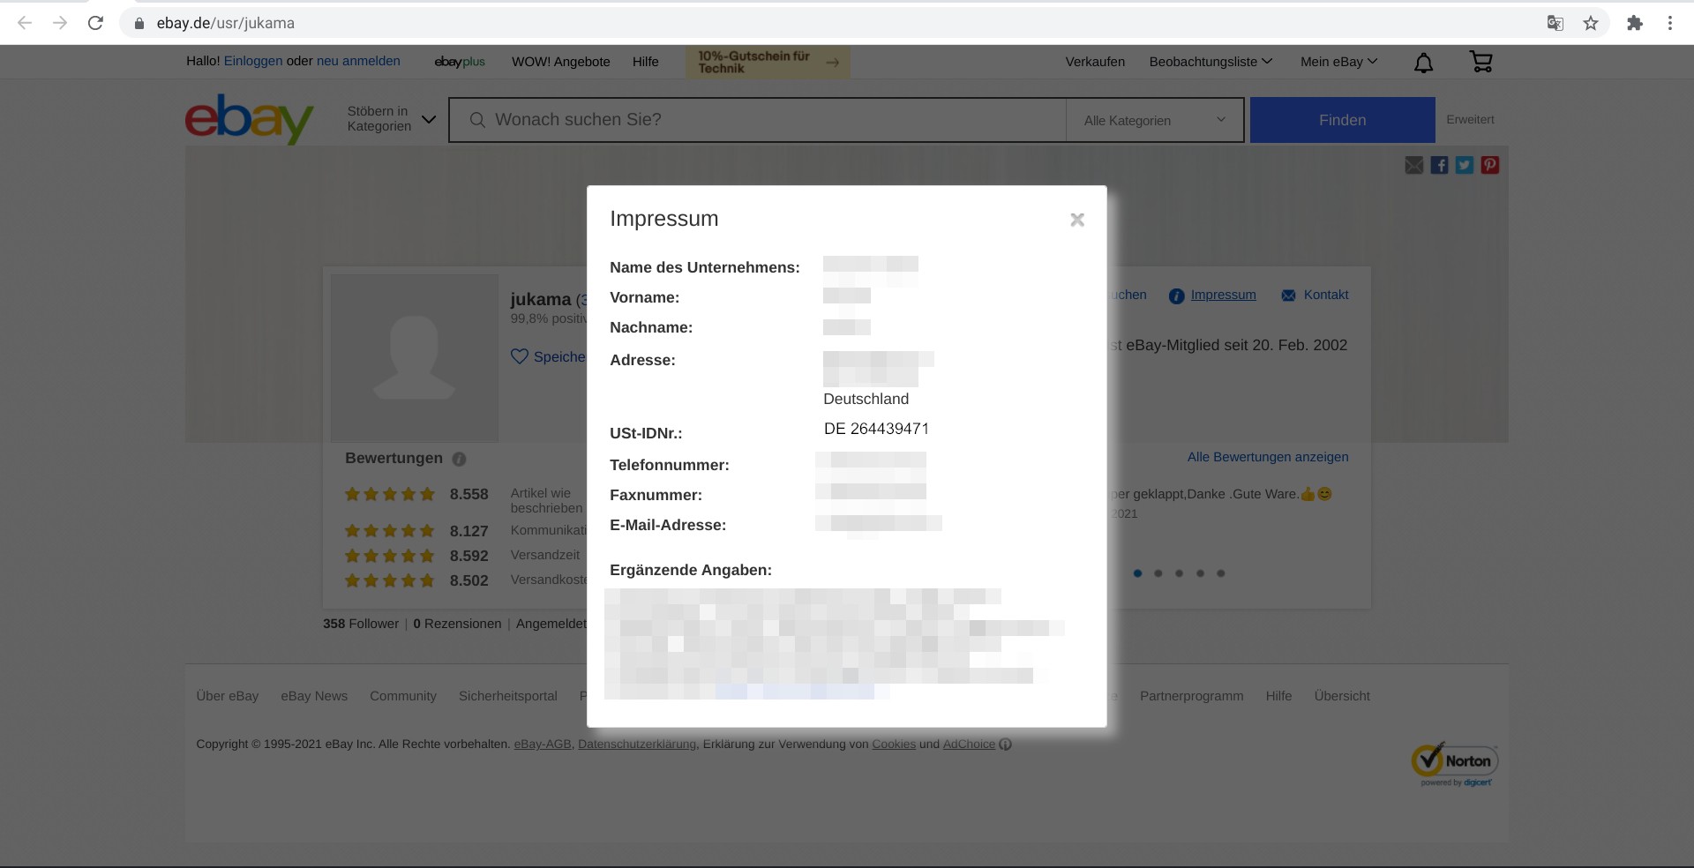Share profile via email icon
This screenshot has height=868, width=1694.
pos(1413,165)
